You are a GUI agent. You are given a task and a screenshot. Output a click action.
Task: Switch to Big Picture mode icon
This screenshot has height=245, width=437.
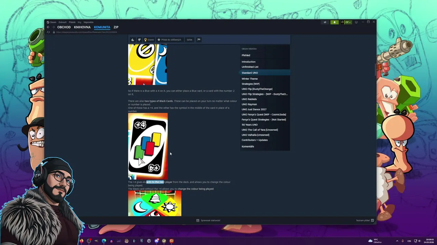coord(356,22)
